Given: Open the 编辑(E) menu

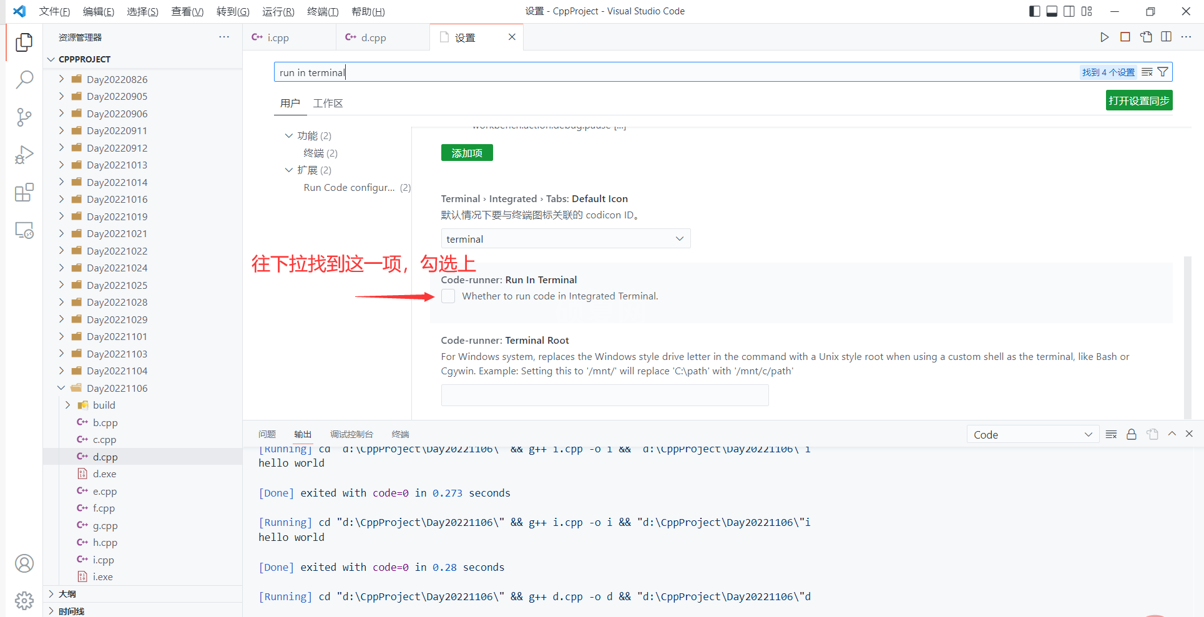Looking at the screenshot, I should coord(99,11).
